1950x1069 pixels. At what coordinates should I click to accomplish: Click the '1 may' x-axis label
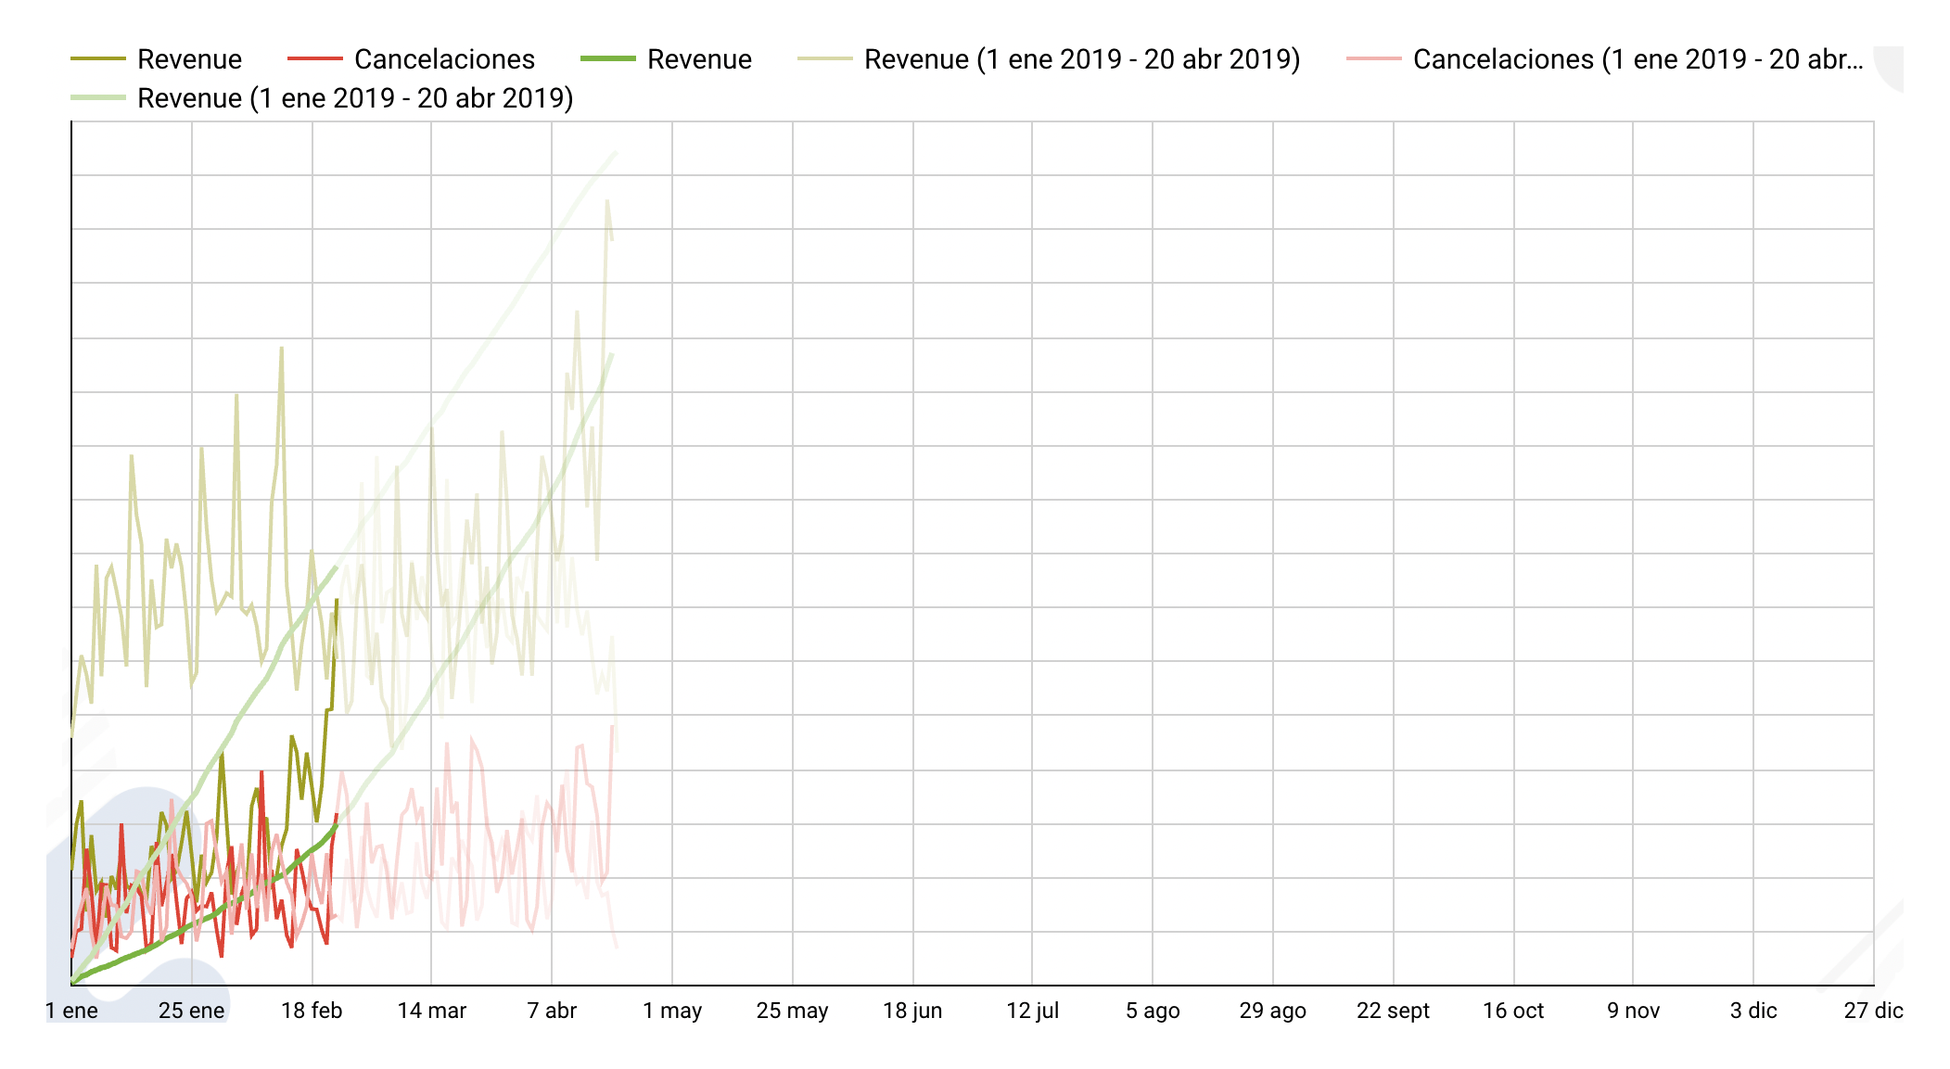[x=672, y=1011]
